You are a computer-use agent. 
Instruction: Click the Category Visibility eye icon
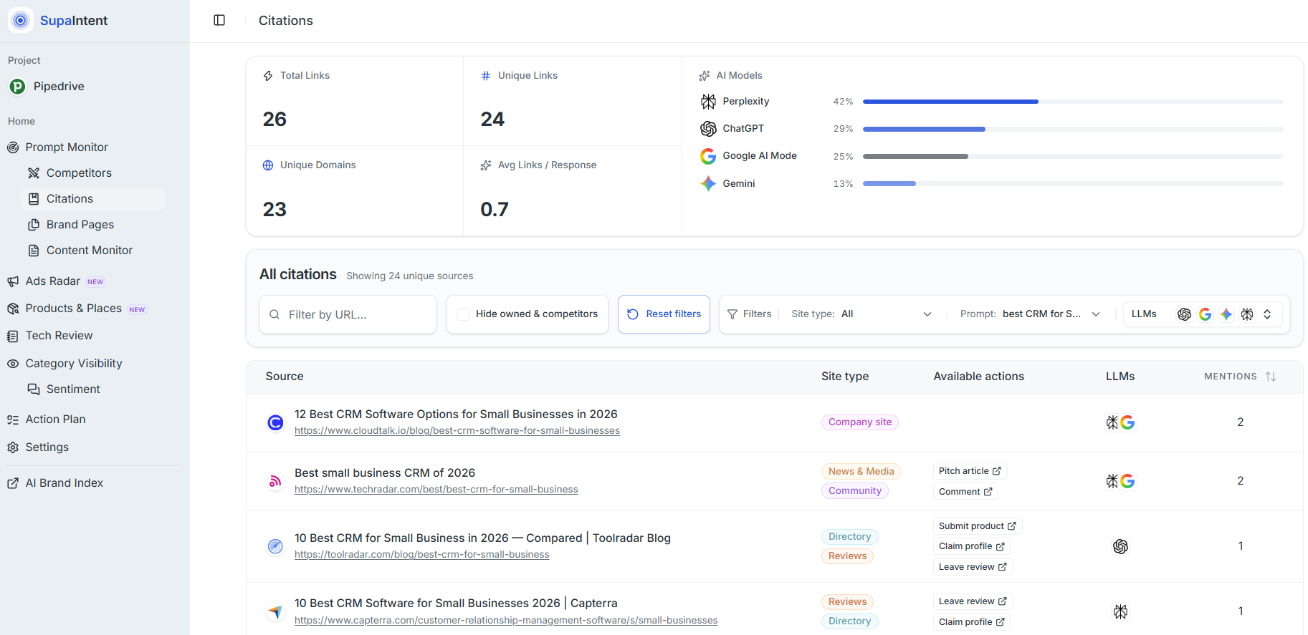[x=13, y=364]
